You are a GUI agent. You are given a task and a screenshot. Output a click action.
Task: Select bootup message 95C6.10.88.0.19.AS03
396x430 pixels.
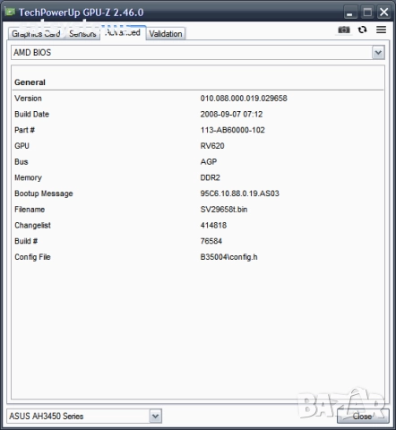(240, 193)
